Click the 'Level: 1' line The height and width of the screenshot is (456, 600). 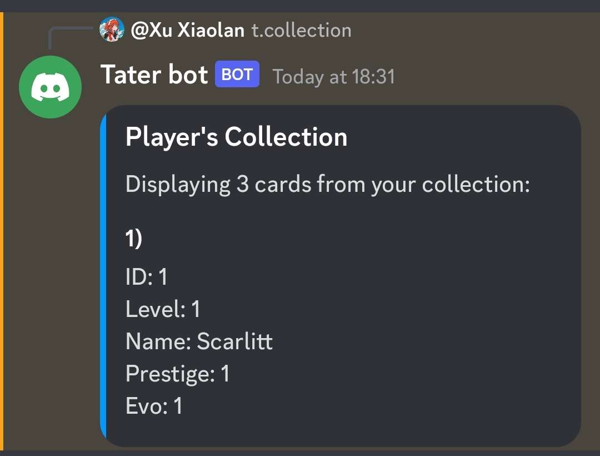pos(163,309)
